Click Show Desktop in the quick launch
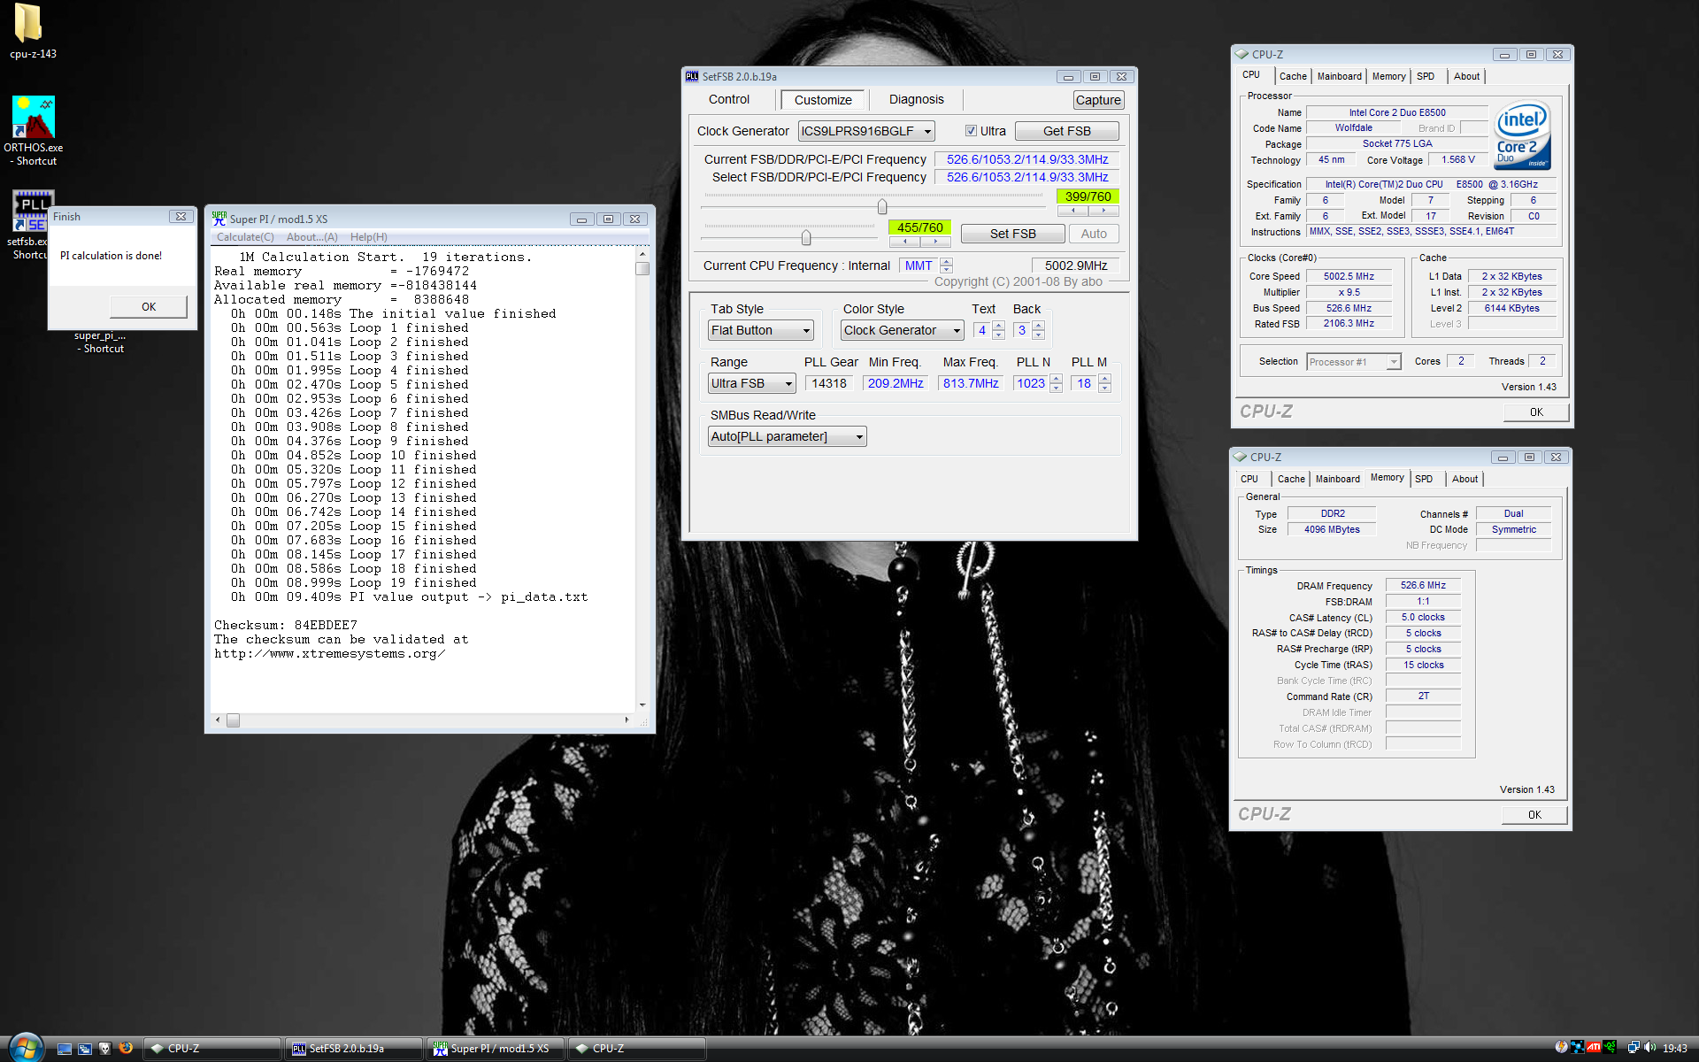This screenshot has width=1699, height=1062. [64, 1049]
